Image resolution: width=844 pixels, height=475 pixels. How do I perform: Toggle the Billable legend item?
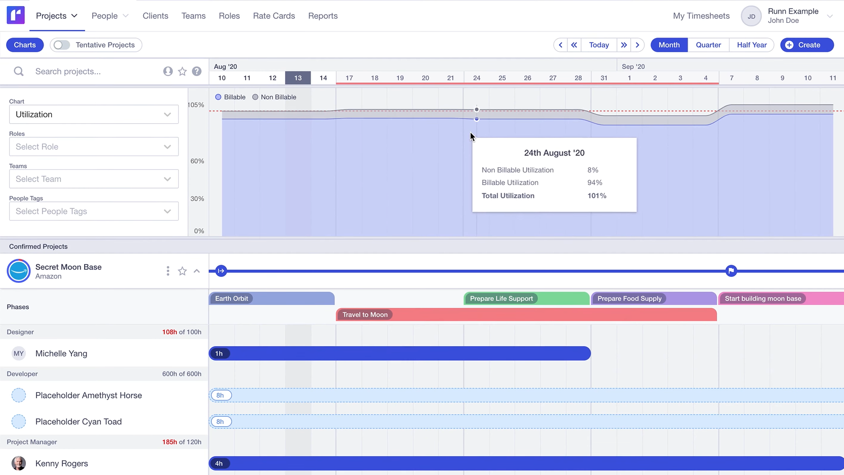[x=230, y=97]
